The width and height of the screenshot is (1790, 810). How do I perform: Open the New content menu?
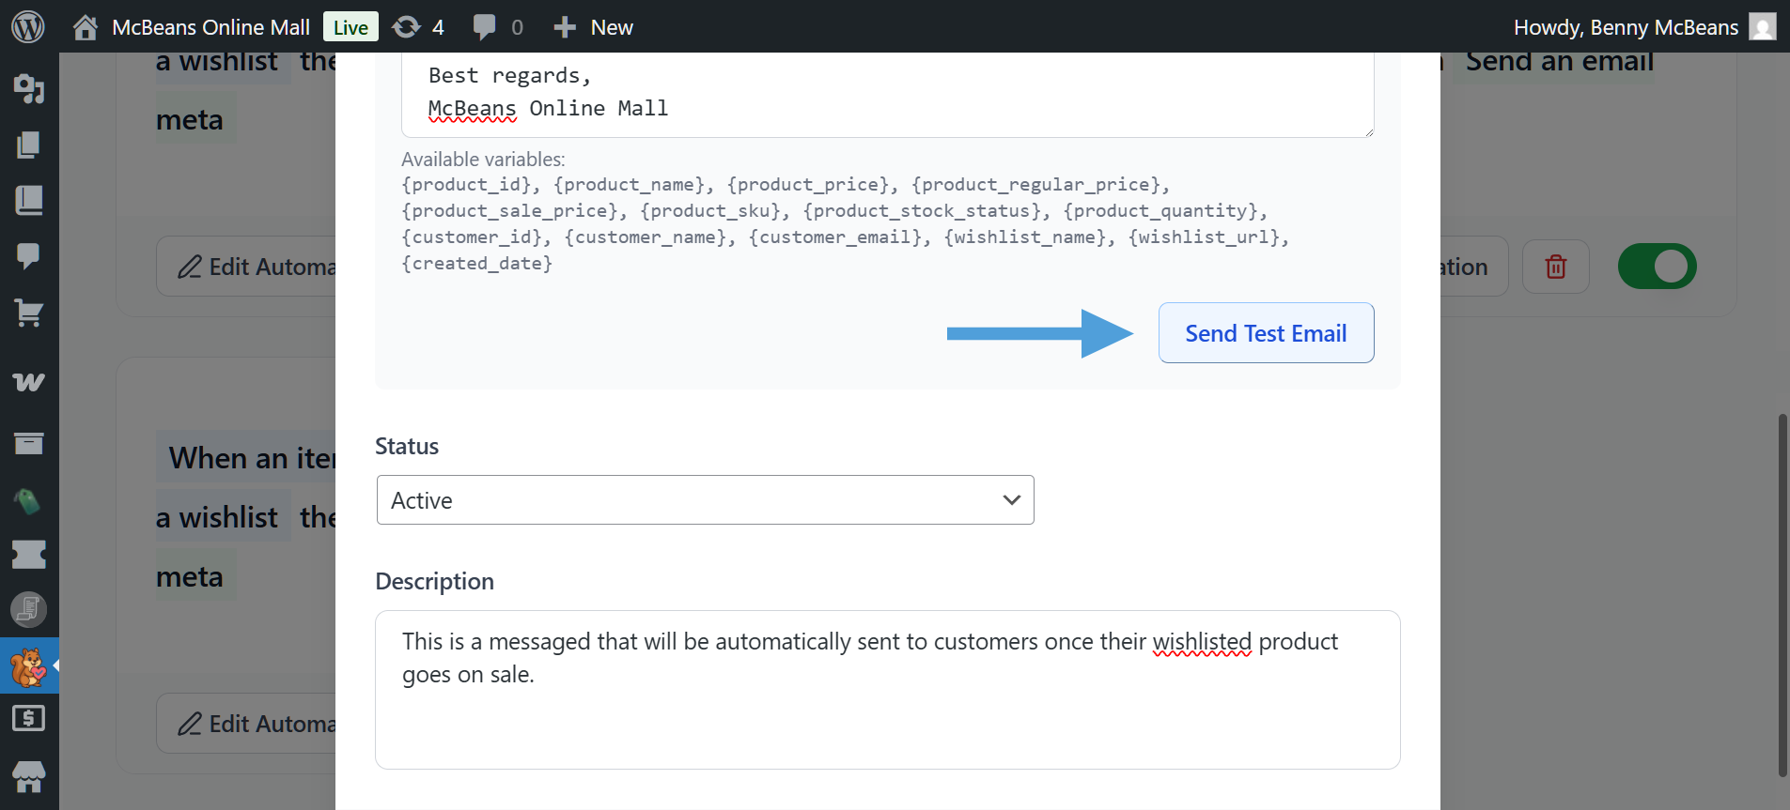[x=594, y=27]
